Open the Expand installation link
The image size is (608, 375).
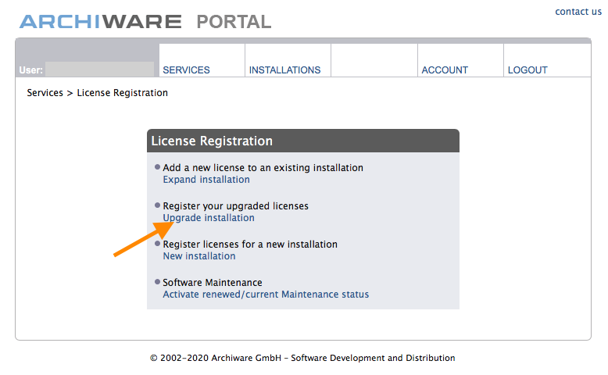pyautogui.click(x=206, y=180)
